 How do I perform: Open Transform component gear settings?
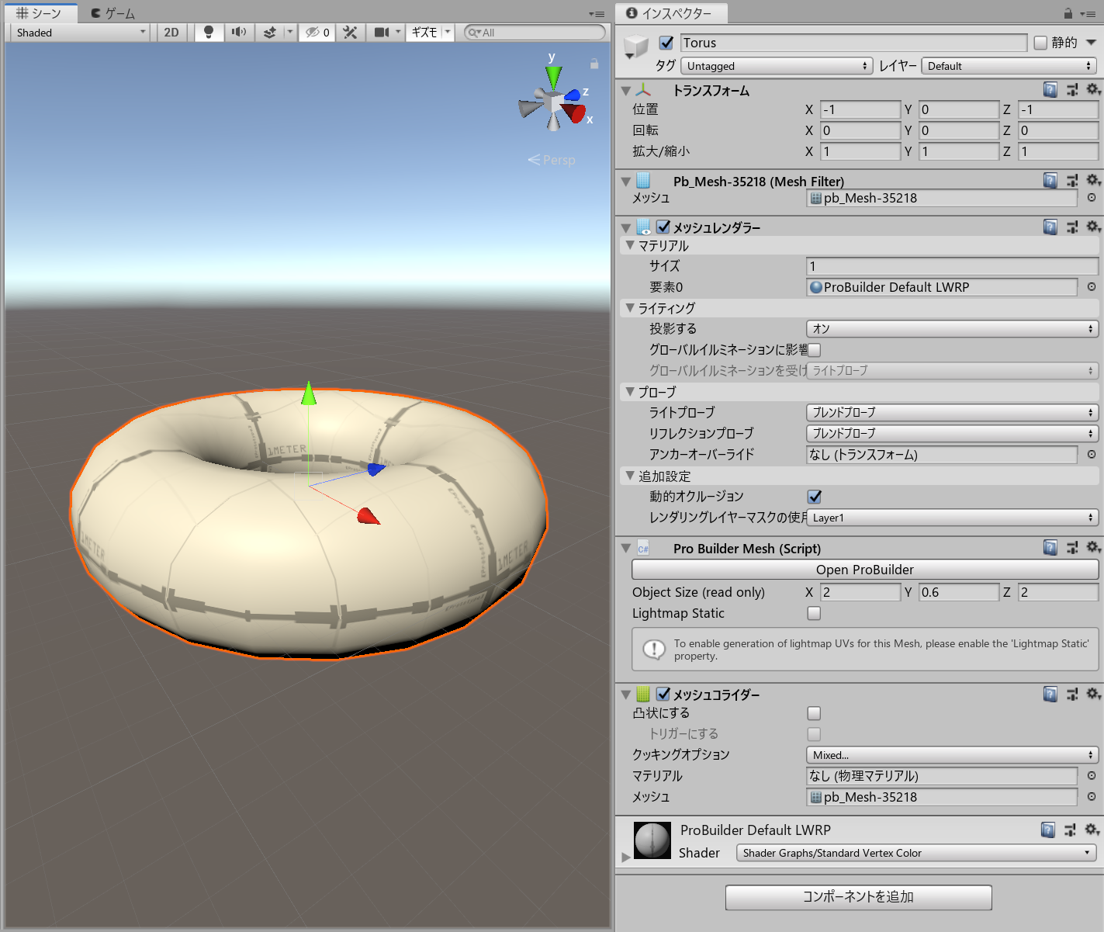click(1092, 90)
